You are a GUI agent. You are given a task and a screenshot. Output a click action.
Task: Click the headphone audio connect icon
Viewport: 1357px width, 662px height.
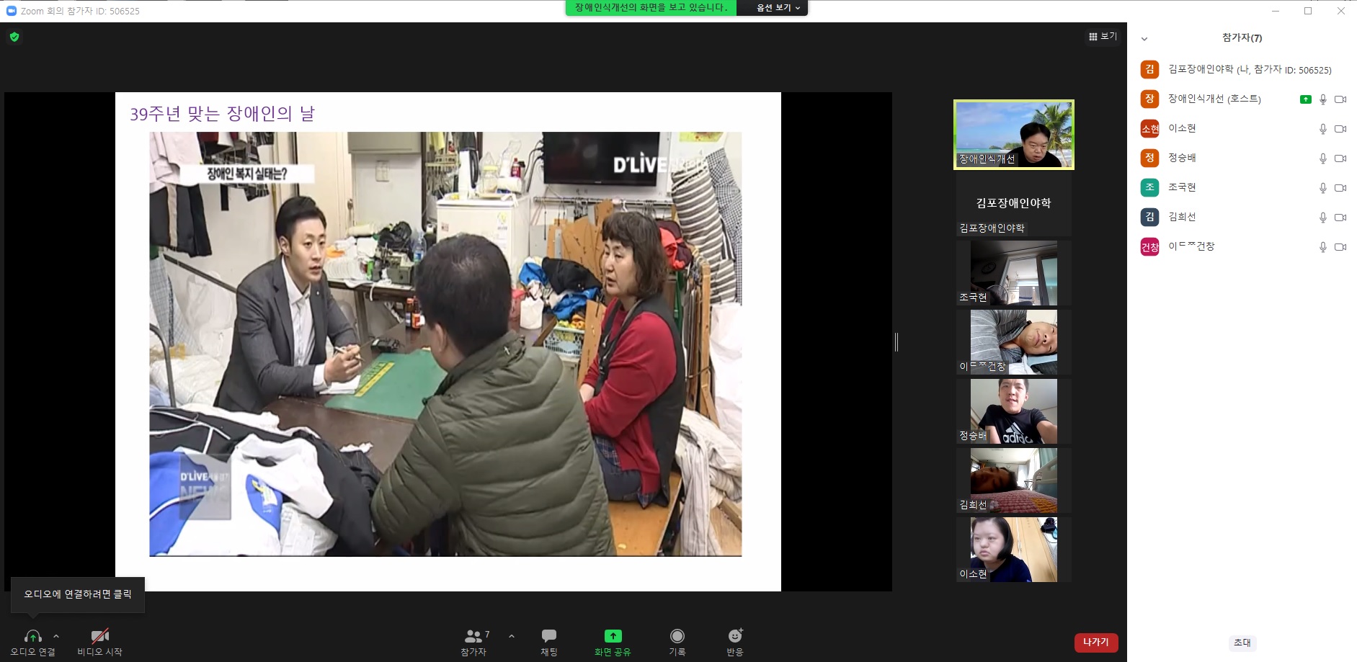(32, 636)
